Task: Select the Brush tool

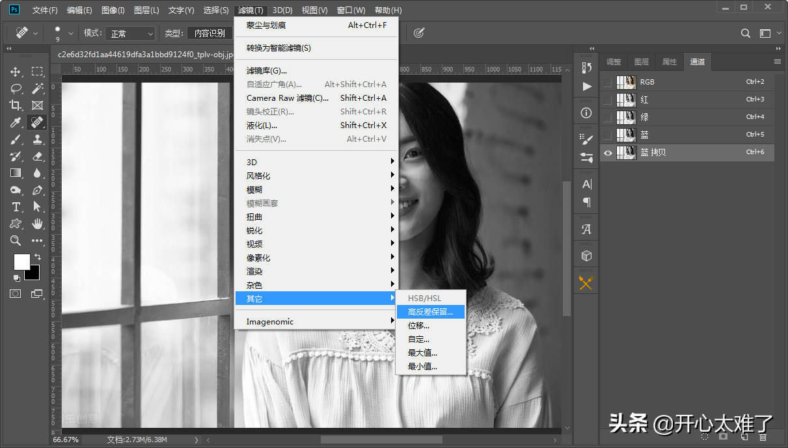Action: [x=16, y=139]
